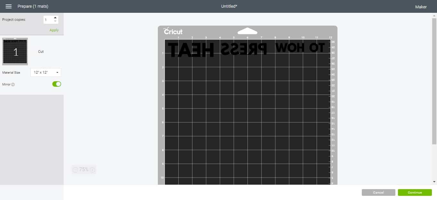437x200 pixels.
Task: Click the Untitled project title
Action: (229, 6)
